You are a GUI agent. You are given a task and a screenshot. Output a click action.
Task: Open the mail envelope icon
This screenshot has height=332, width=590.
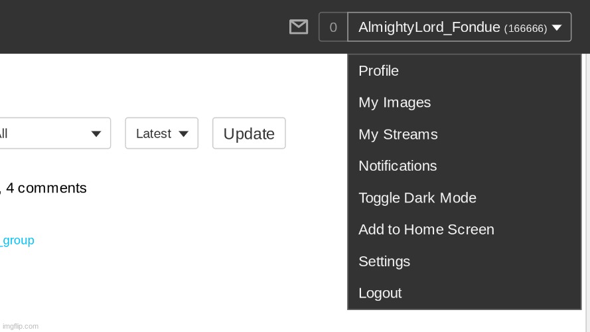click(299, 27)
